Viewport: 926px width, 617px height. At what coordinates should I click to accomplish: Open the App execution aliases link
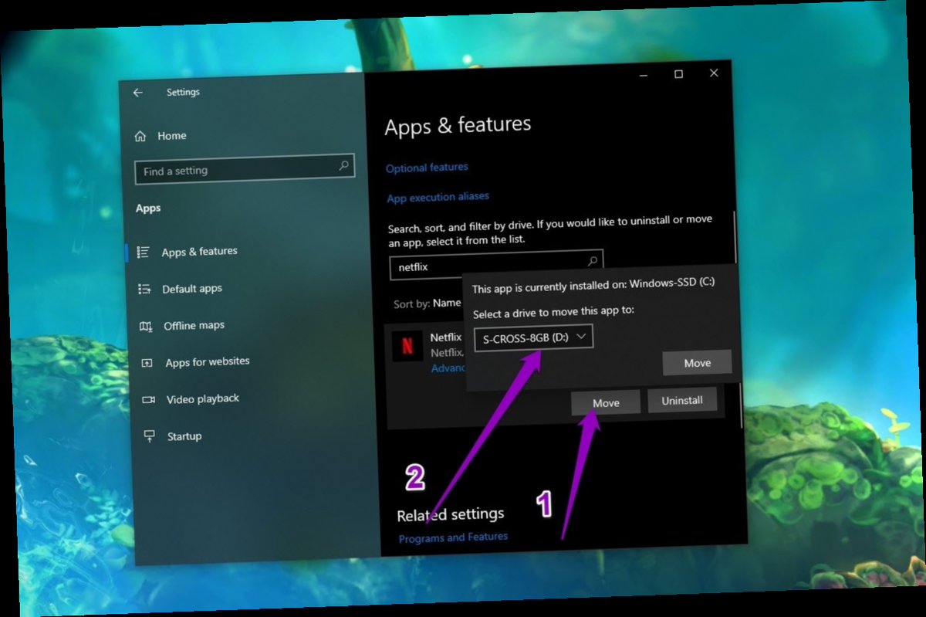438,197
